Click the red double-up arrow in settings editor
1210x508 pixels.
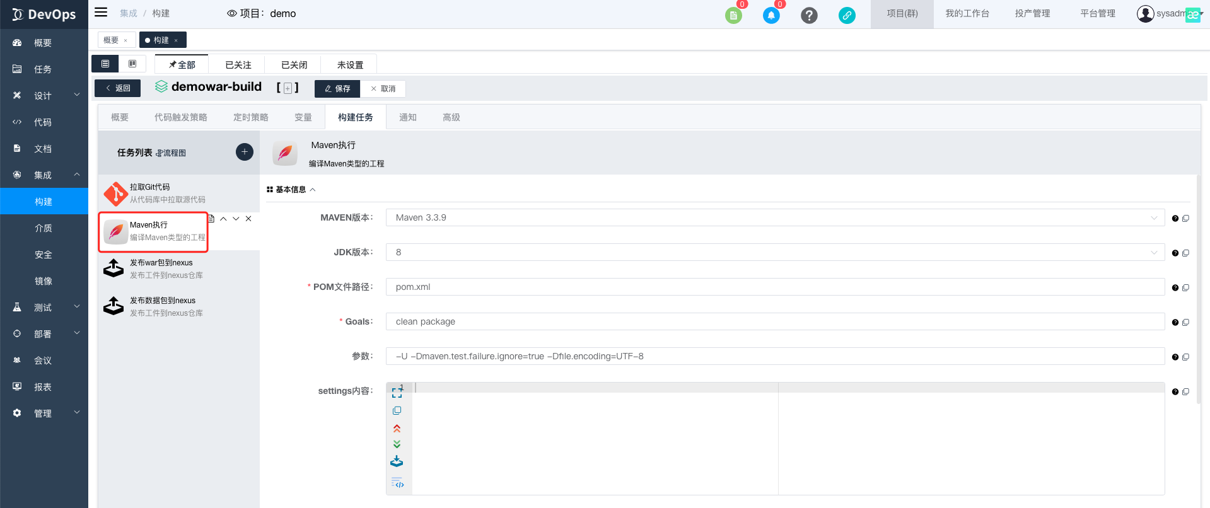point(397,429)
